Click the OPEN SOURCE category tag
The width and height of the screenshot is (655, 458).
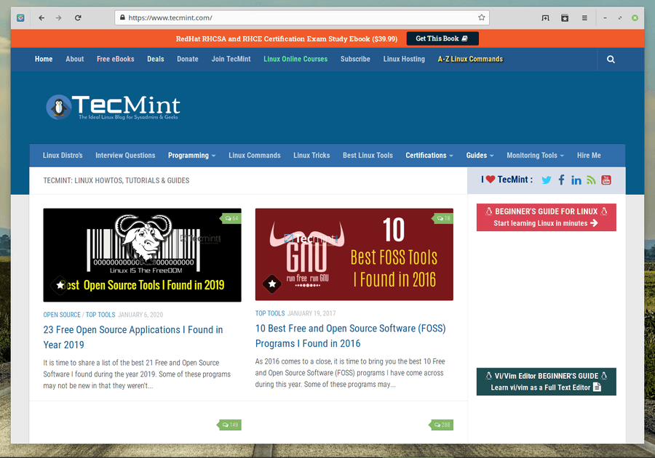[x=62, y=315]
